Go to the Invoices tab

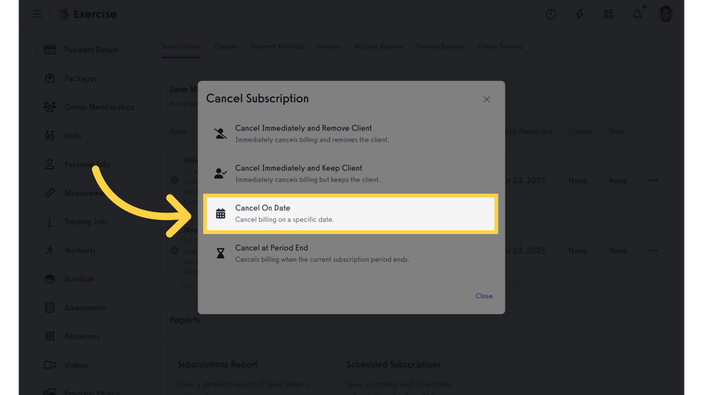point(329,46)
